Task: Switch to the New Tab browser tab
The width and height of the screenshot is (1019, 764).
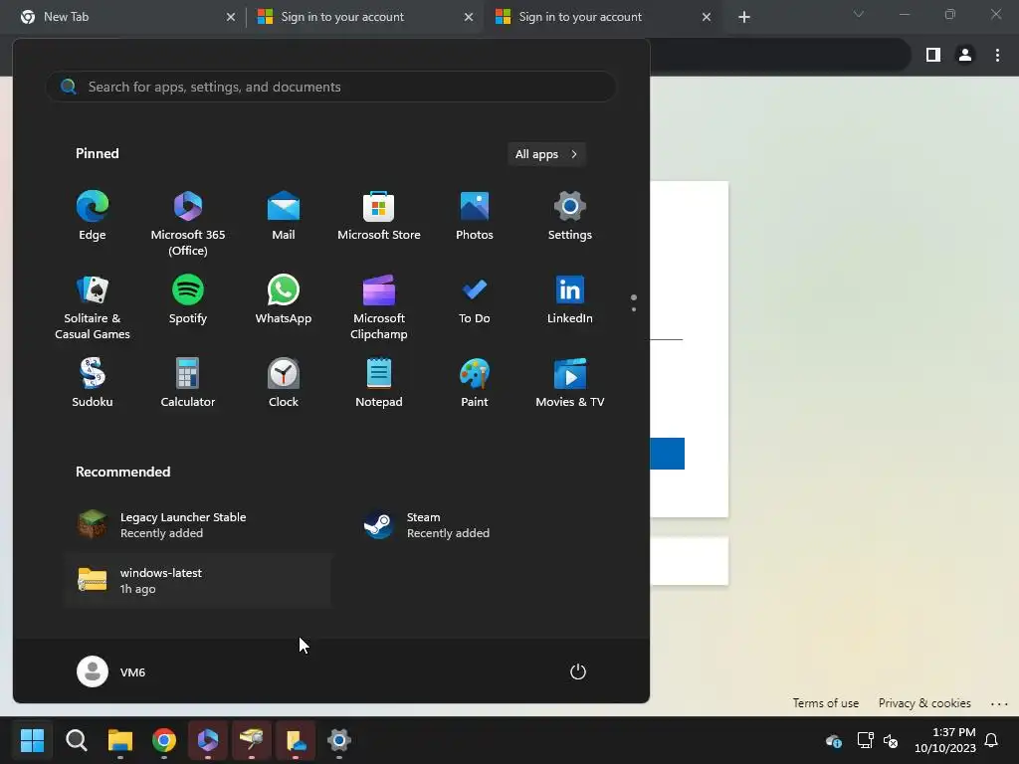Action: click(x=122, y=17)
